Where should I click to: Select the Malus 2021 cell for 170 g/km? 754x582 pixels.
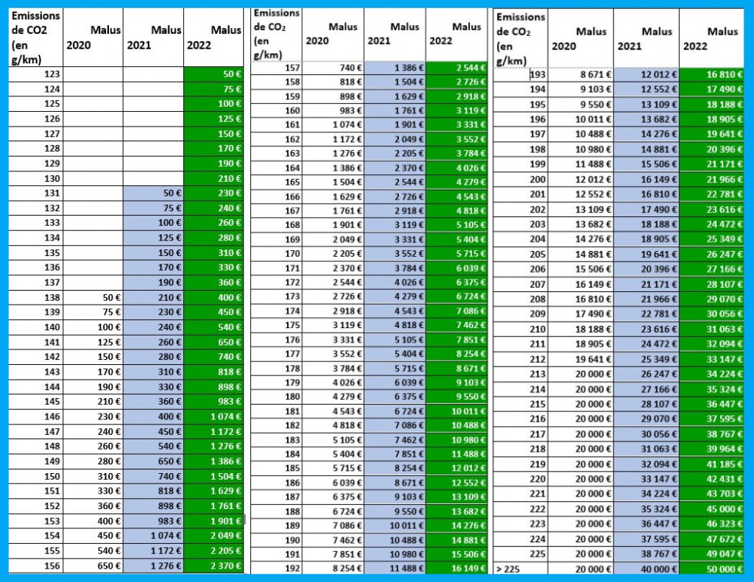click(x=395, y=255)
